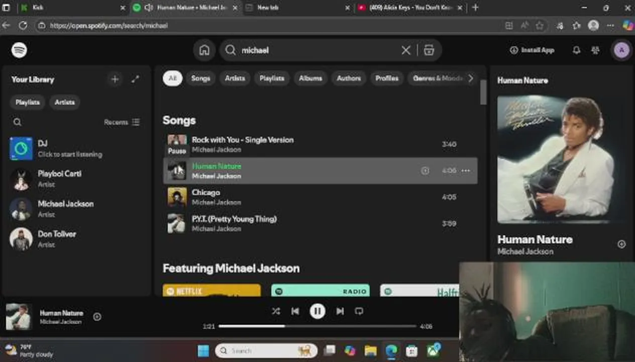
Task: Open a new browser tab
Action: click(x=475, y=8)
